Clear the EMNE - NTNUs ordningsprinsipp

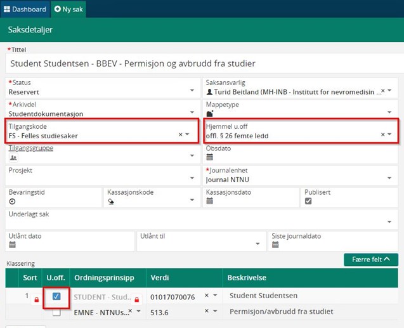click(131, 311)
